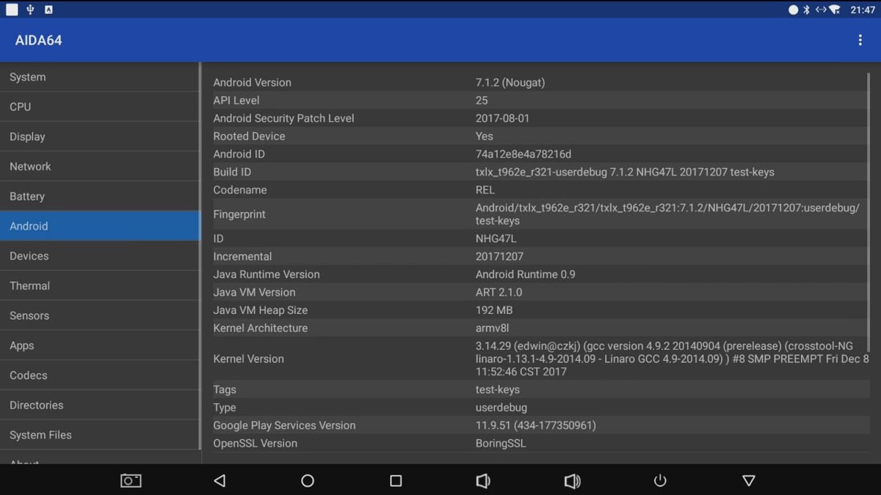Go to the Network section
This screenshot has width=881, height=495.
[99, 166]
